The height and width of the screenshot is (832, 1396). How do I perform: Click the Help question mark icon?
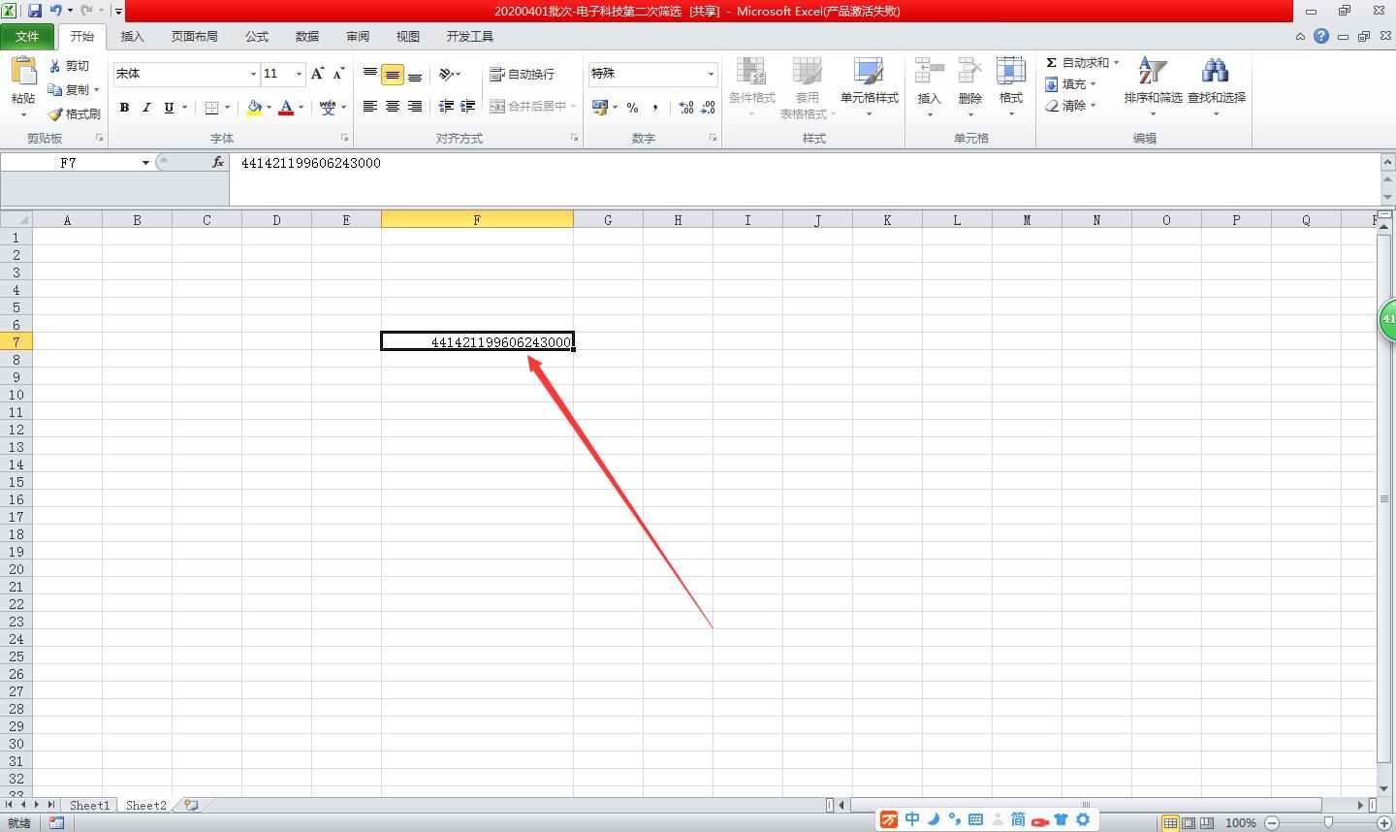tap(1321, 36)
